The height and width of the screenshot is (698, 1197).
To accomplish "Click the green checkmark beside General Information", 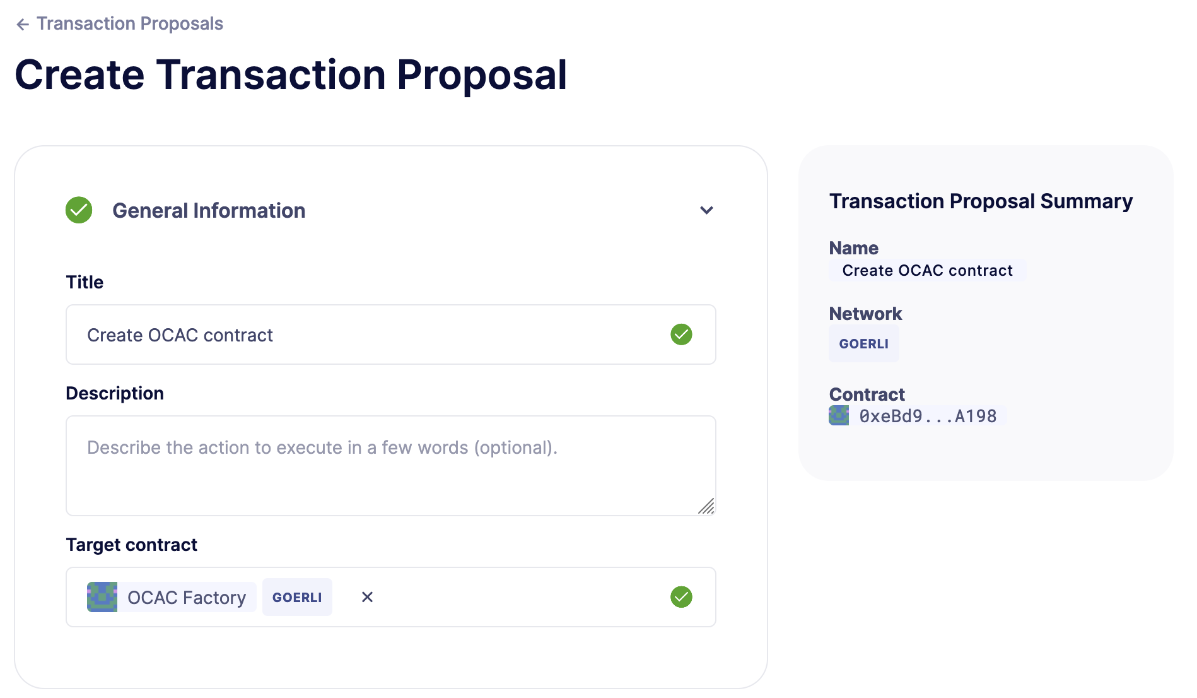I will click(78, 210).
